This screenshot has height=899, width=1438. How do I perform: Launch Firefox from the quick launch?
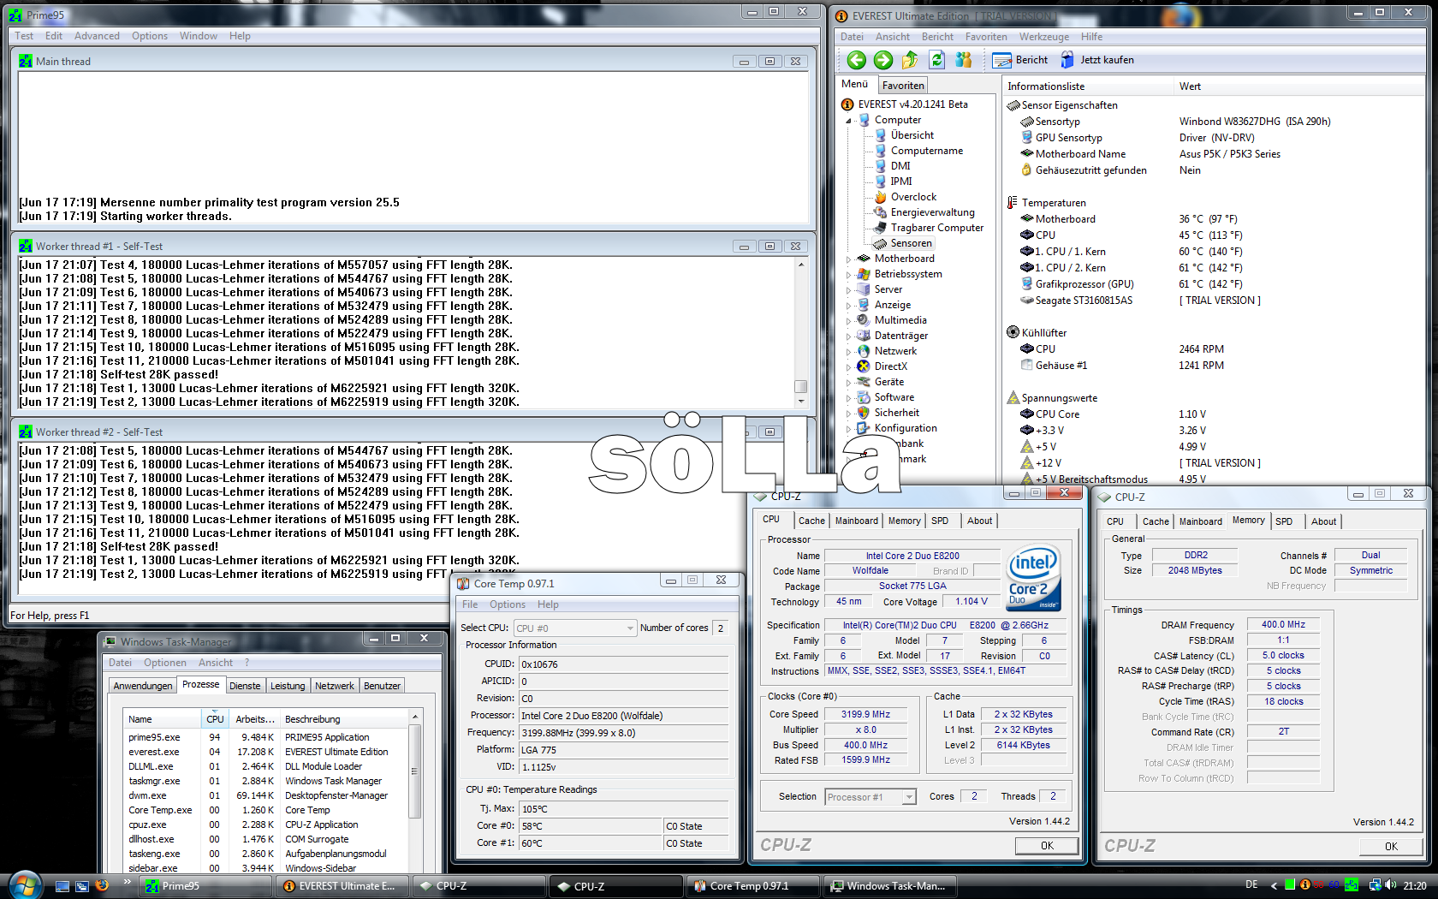coord(102,885)
